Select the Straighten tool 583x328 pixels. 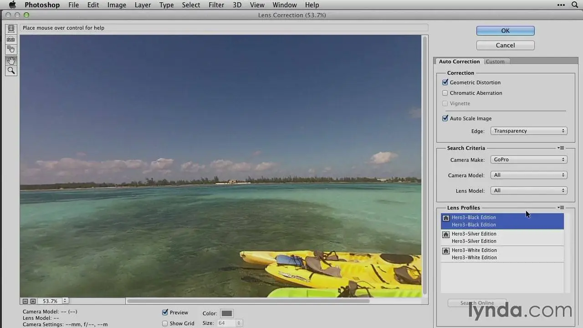point(11,39)
